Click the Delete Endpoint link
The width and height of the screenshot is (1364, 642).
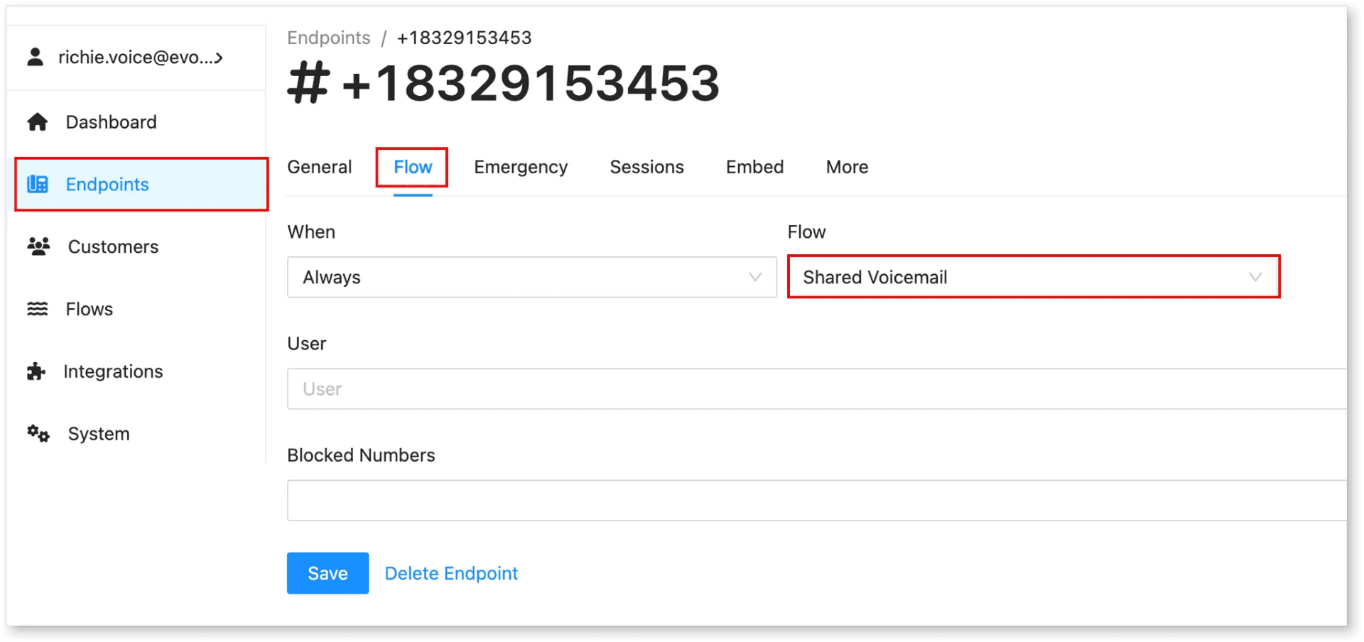click(451, 573)
